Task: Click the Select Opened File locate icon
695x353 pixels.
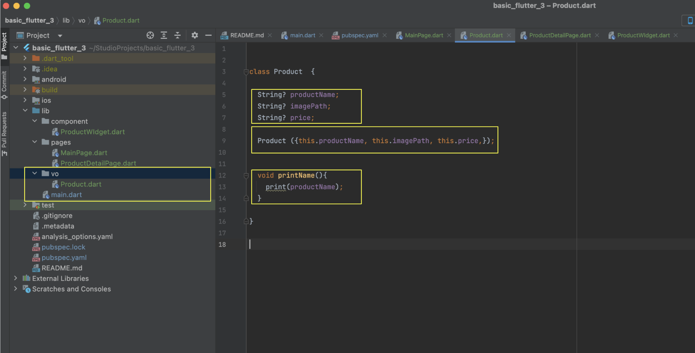Action: [150, 35]
